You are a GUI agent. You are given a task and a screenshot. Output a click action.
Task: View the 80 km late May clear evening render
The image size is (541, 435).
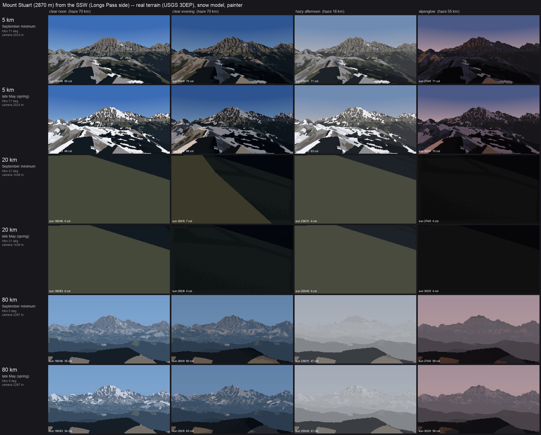click(x=232, y=399)
